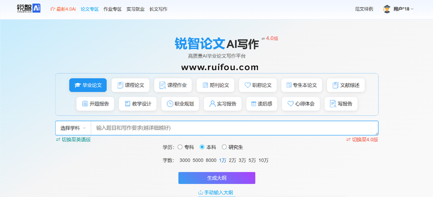
Task: Open the 选择学科 subject dropdown
Action: click(73, 128)
